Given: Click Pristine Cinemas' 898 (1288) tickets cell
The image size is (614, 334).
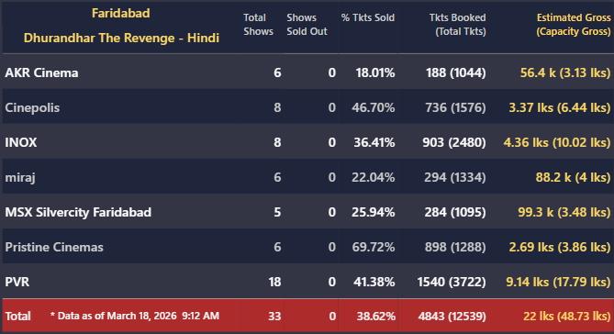Looking at the screenshot, I should pos(455,247).
